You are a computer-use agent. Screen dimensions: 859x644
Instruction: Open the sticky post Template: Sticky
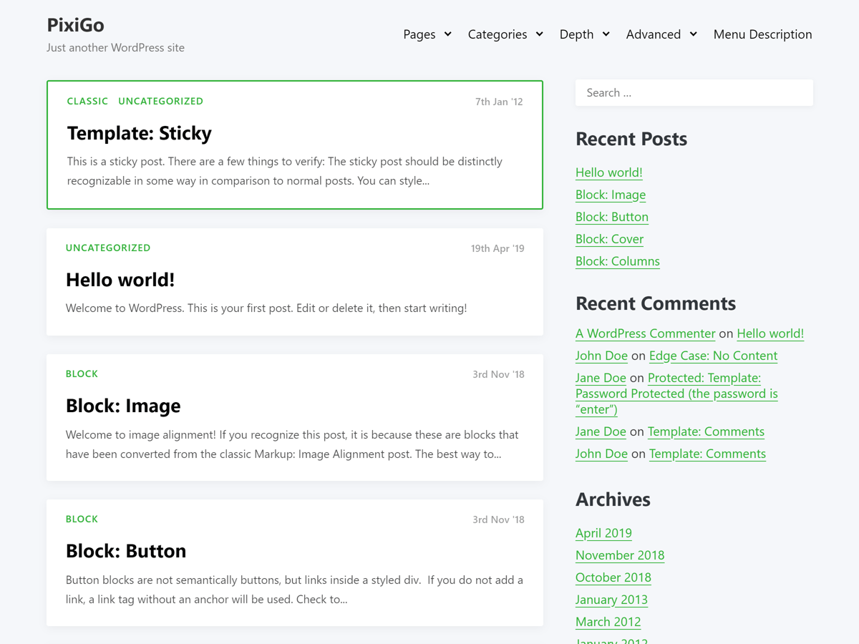click(139, 133)
